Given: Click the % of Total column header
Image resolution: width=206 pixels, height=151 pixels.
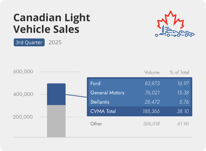Looking at the screenshot, I should pos(179,72).
